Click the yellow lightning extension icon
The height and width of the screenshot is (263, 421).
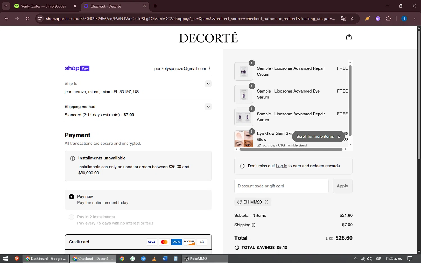tap(367, 19)
